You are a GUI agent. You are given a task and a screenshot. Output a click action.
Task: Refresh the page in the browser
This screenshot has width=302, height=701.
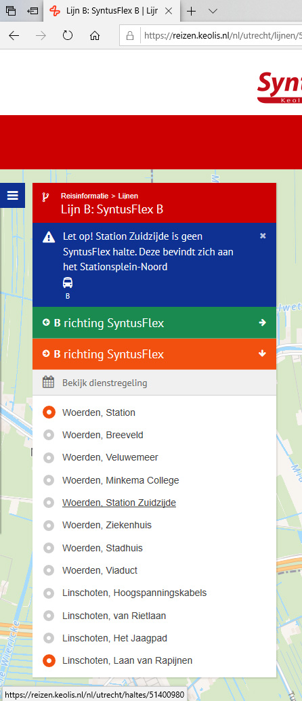pyautogui.click(x=68, y=36)
